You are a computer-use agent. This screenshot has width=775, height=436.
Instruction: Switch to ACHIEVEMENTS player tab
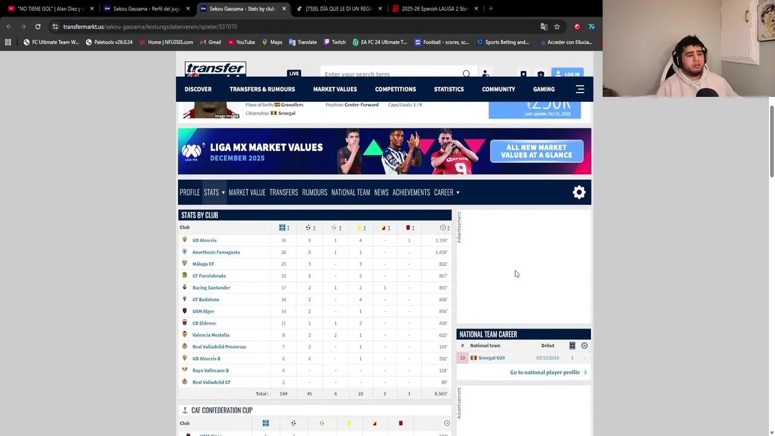(411, 193)
